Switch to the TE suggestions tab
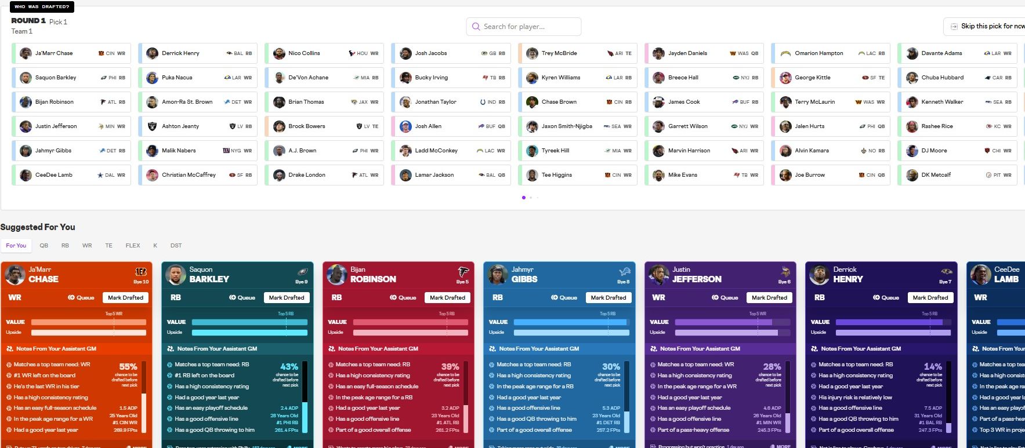 tap(108, 246)
